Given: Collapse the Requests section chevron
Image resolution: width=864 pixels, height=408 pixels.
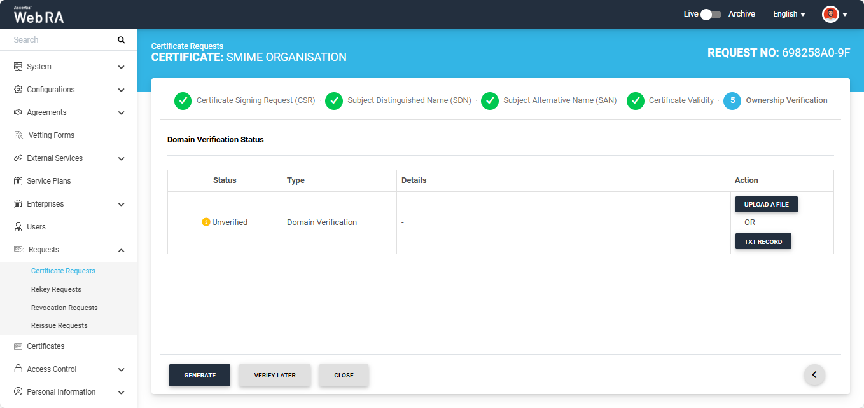Looking at the screenshot, I should coord(121,250).
